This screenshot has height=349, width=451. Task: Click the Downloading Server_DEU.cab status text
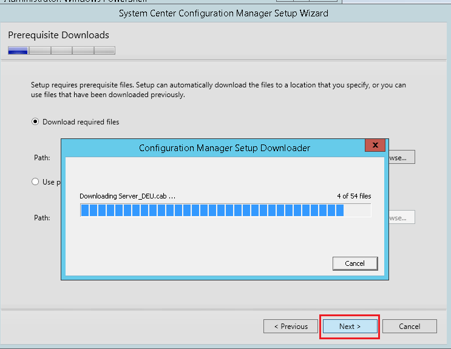point(127,196)
